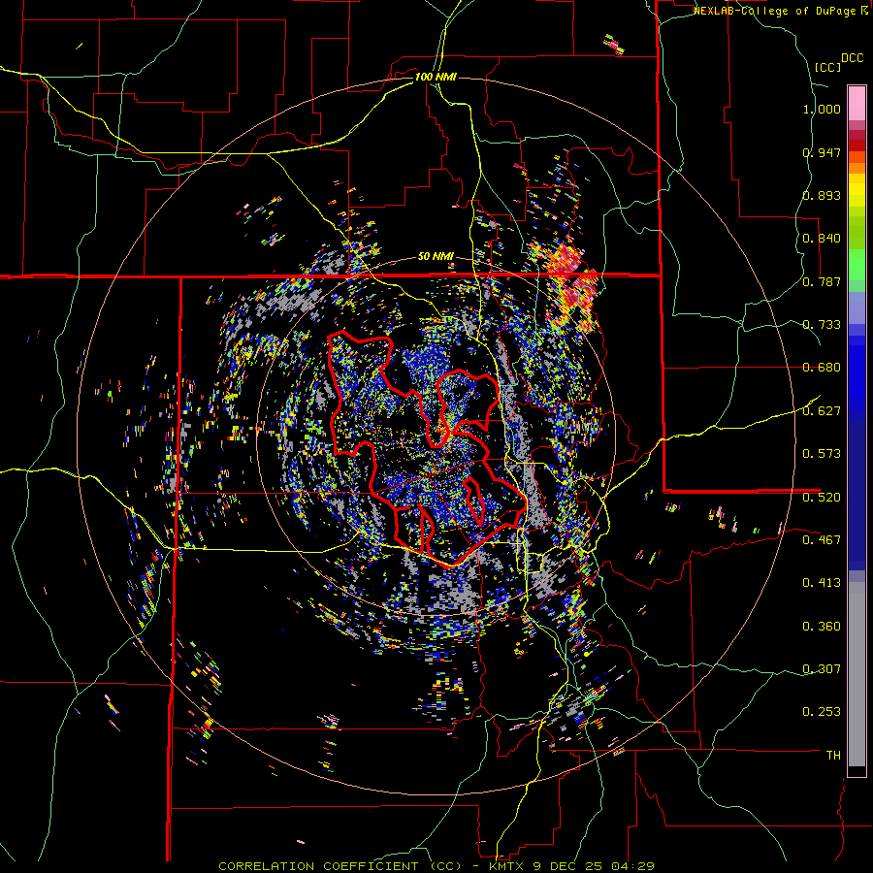Click the 50 NMI range ring label

[436, 257]
